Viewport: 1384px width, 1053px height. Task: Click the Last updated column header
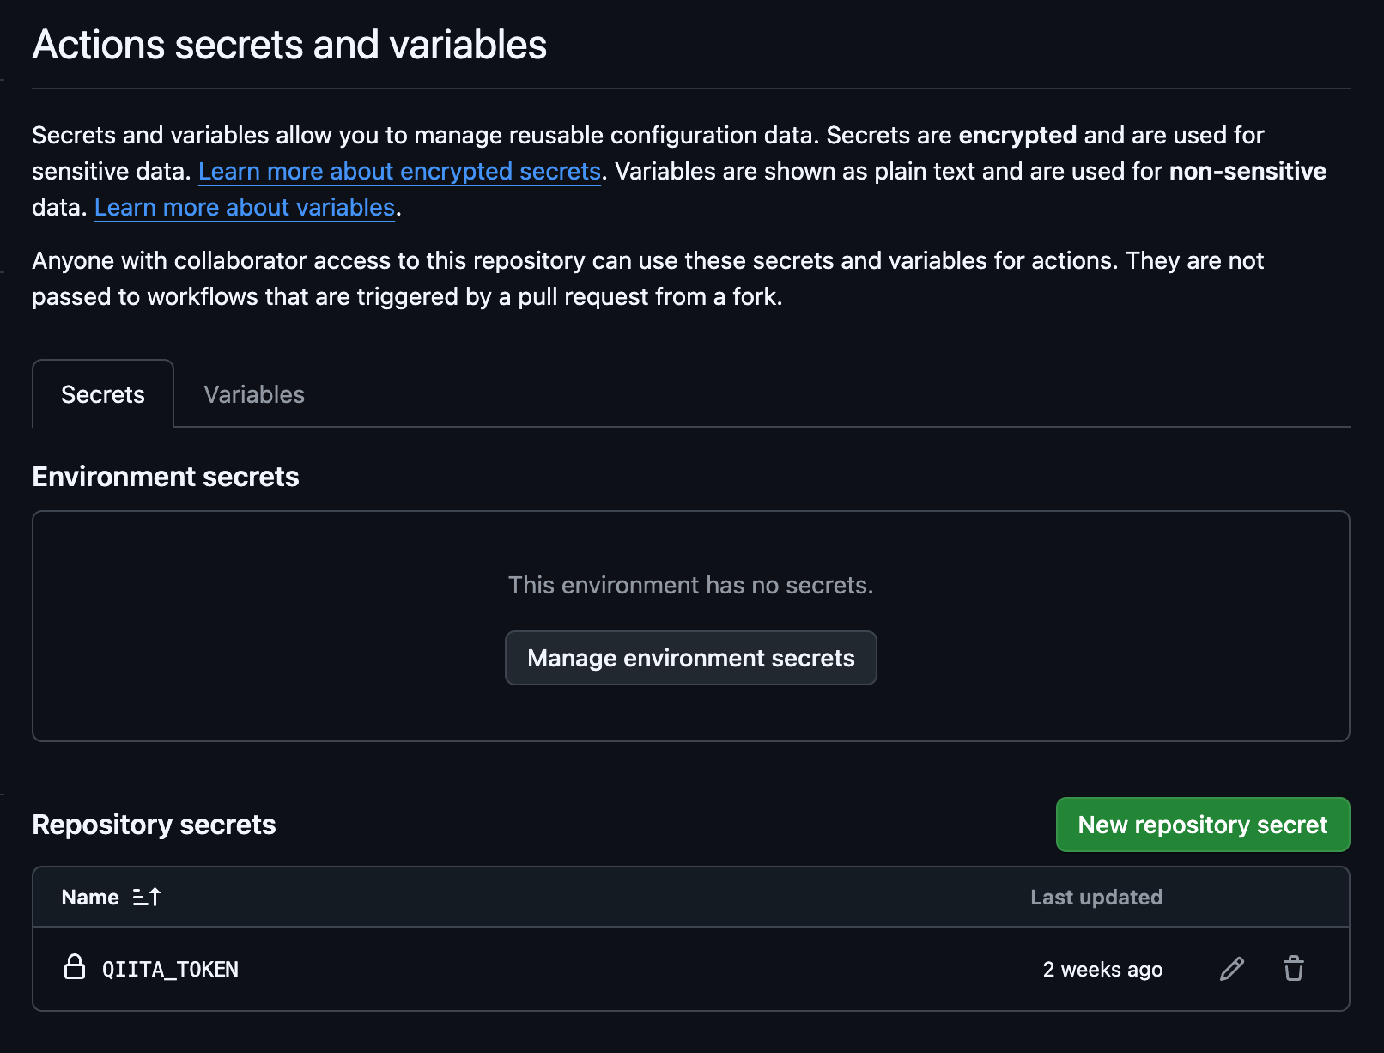pos(1096,898)
